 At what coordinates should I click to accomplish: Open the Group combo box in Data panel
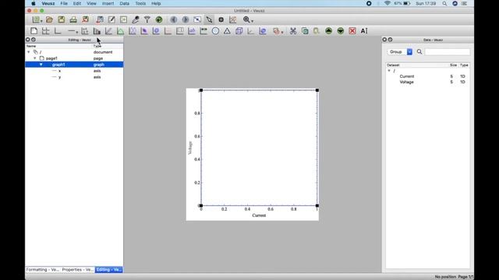coord(400,52)
